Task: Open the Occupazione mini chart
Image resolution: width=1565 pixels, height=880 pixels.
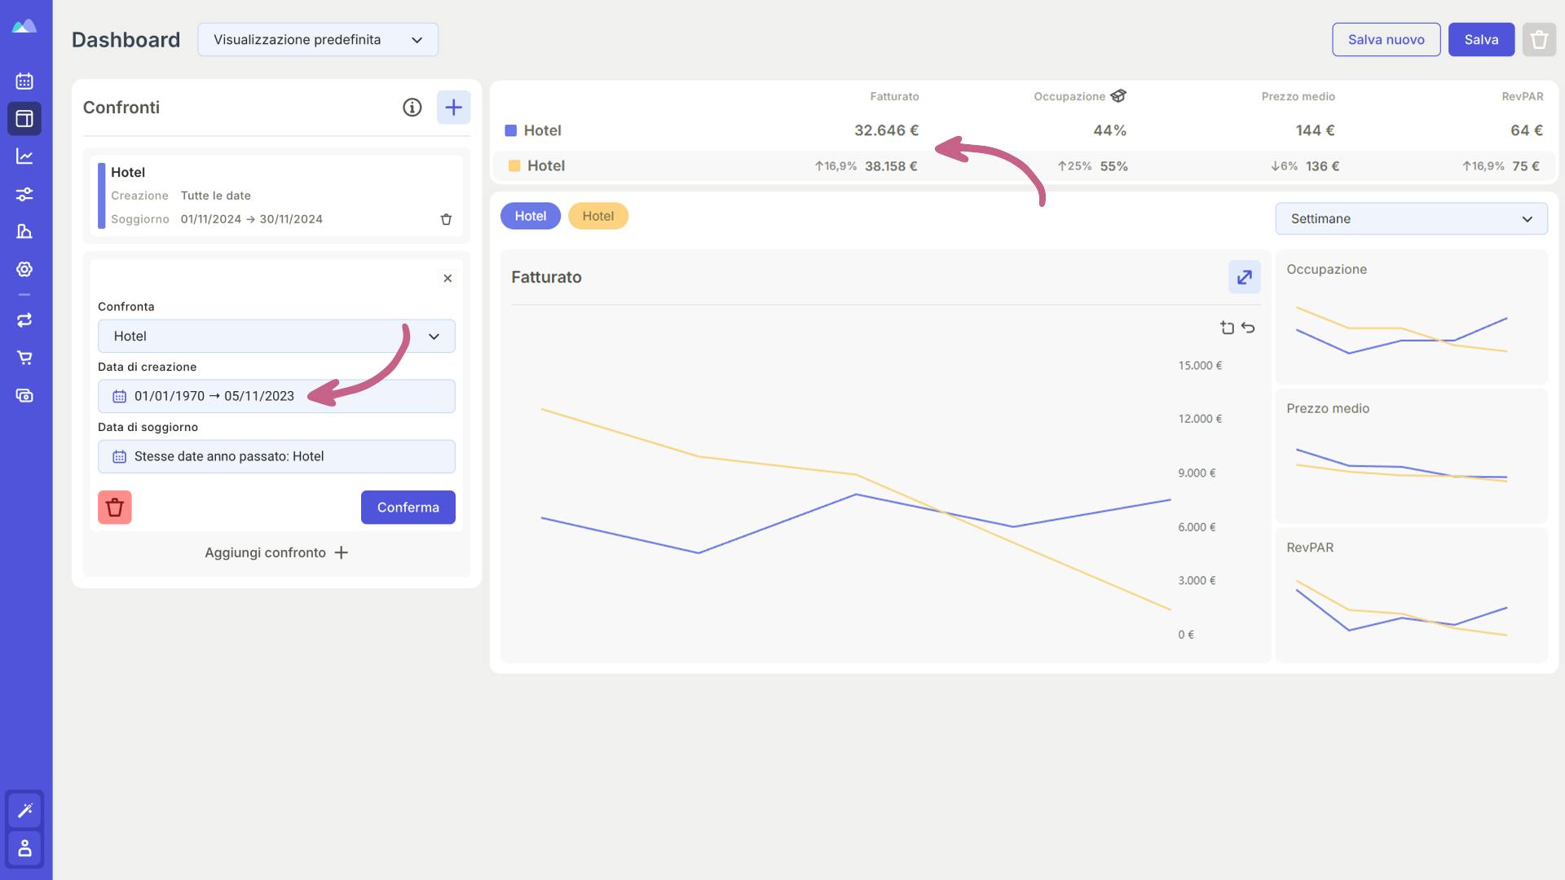Action: point(1411,317)
